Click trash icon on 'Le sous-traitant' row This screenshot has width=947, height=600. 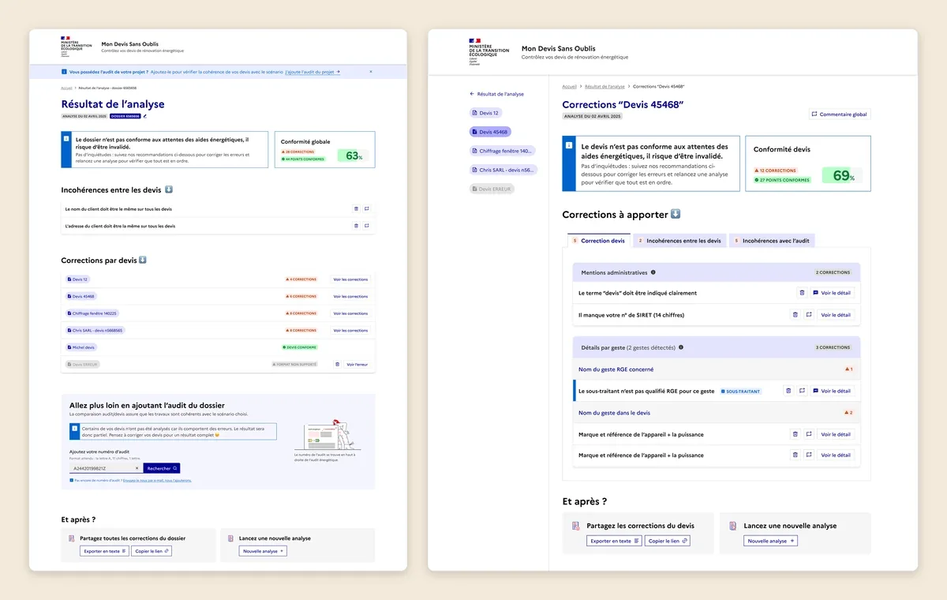pyautogui.click(x=788, y=391)
